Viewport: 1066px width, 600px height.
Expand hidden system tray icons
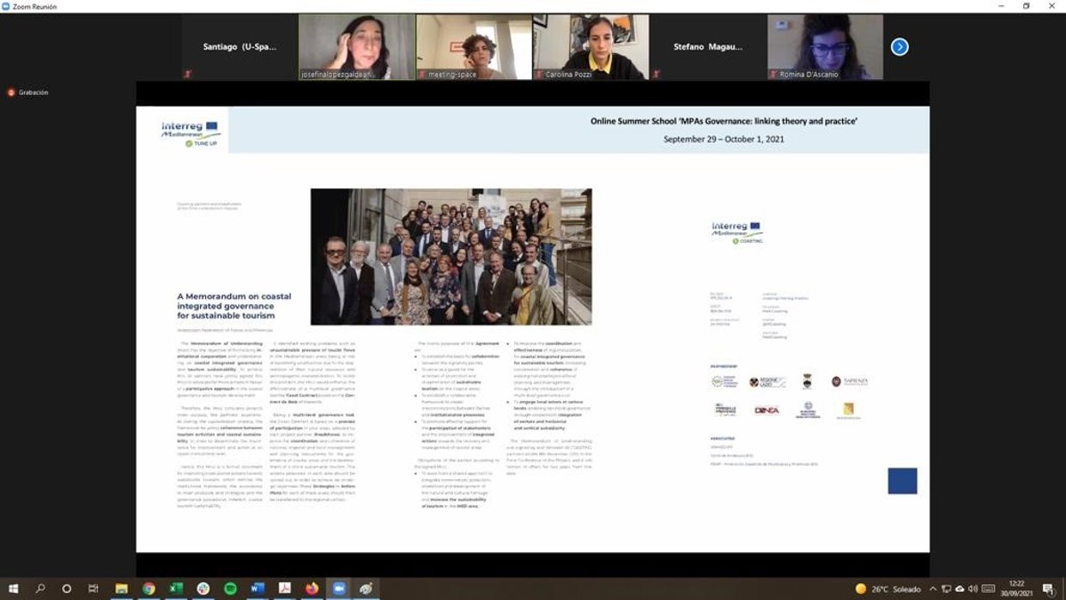coord(934,588)
